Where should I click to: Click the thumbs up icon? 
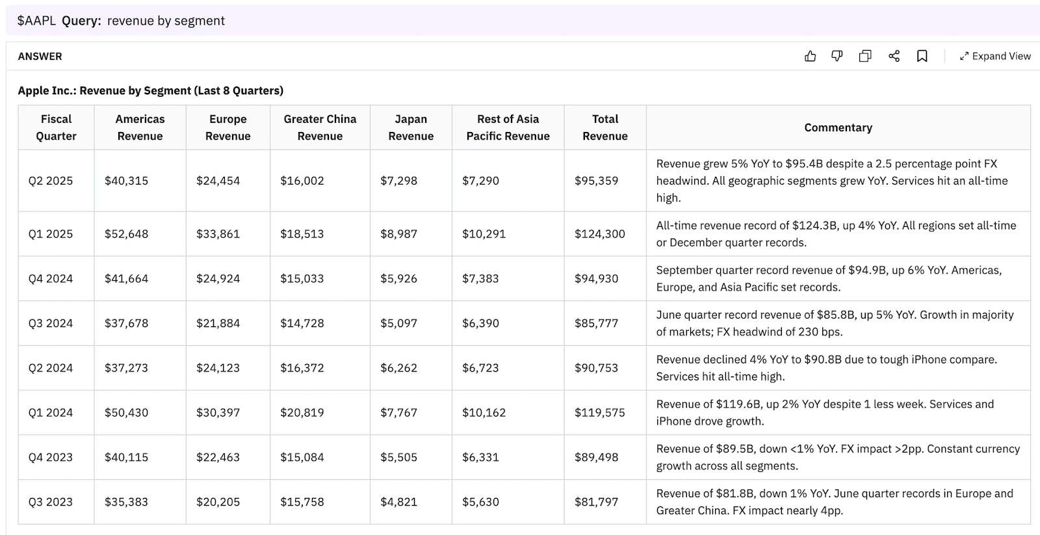[810, 57]
